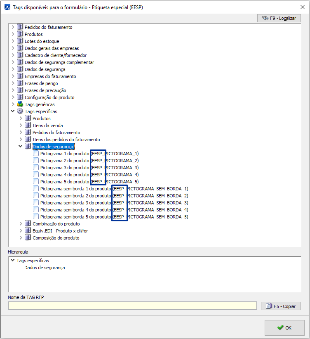Click the database icon beside selected Dados de segurança
Image resolution: width=310 pixels, height=339 pixels.
[x=28, y=146]
